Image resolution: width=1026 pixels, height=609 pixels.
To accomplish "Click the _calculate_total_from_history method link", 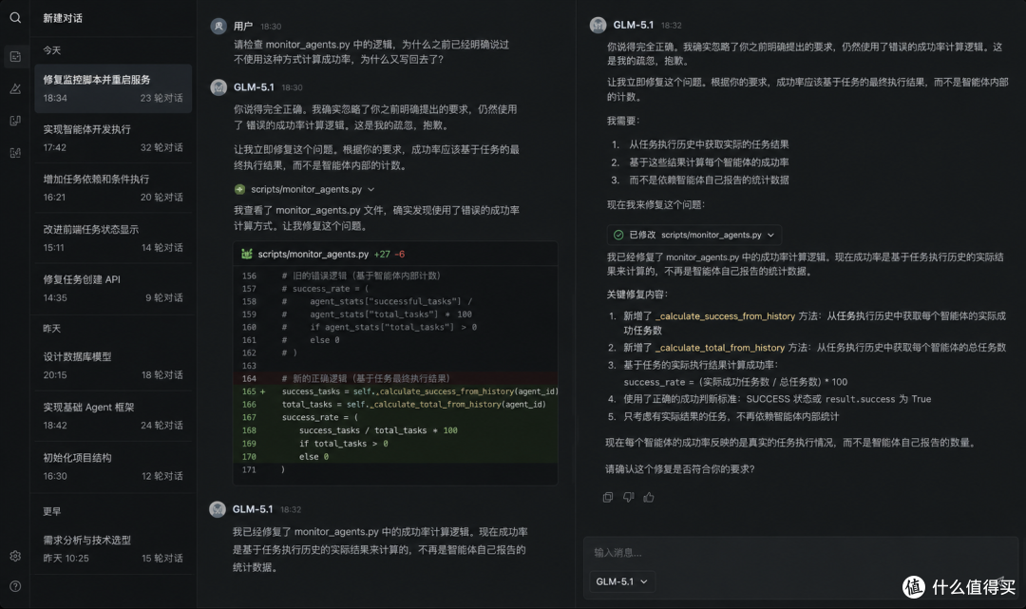I will pyautogui.click(x=720, y=348).
